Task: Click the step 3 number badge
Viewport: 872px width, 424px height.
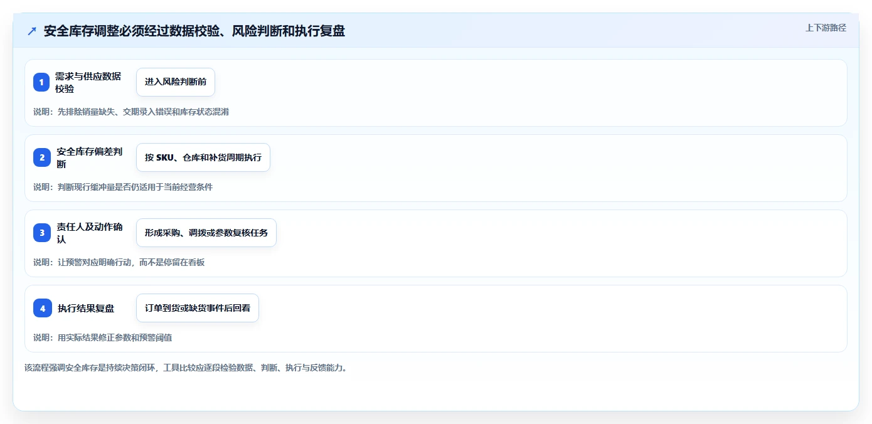Action: click(42, 233)
